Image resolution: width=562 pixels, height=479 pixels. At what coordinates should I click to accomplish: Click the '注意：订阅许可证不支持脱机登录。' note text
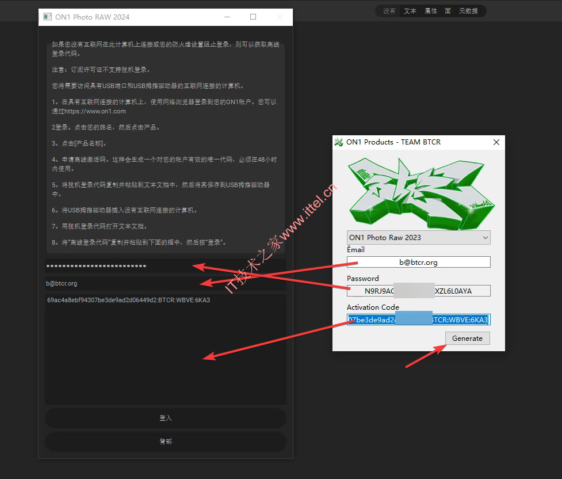[101, 70]
